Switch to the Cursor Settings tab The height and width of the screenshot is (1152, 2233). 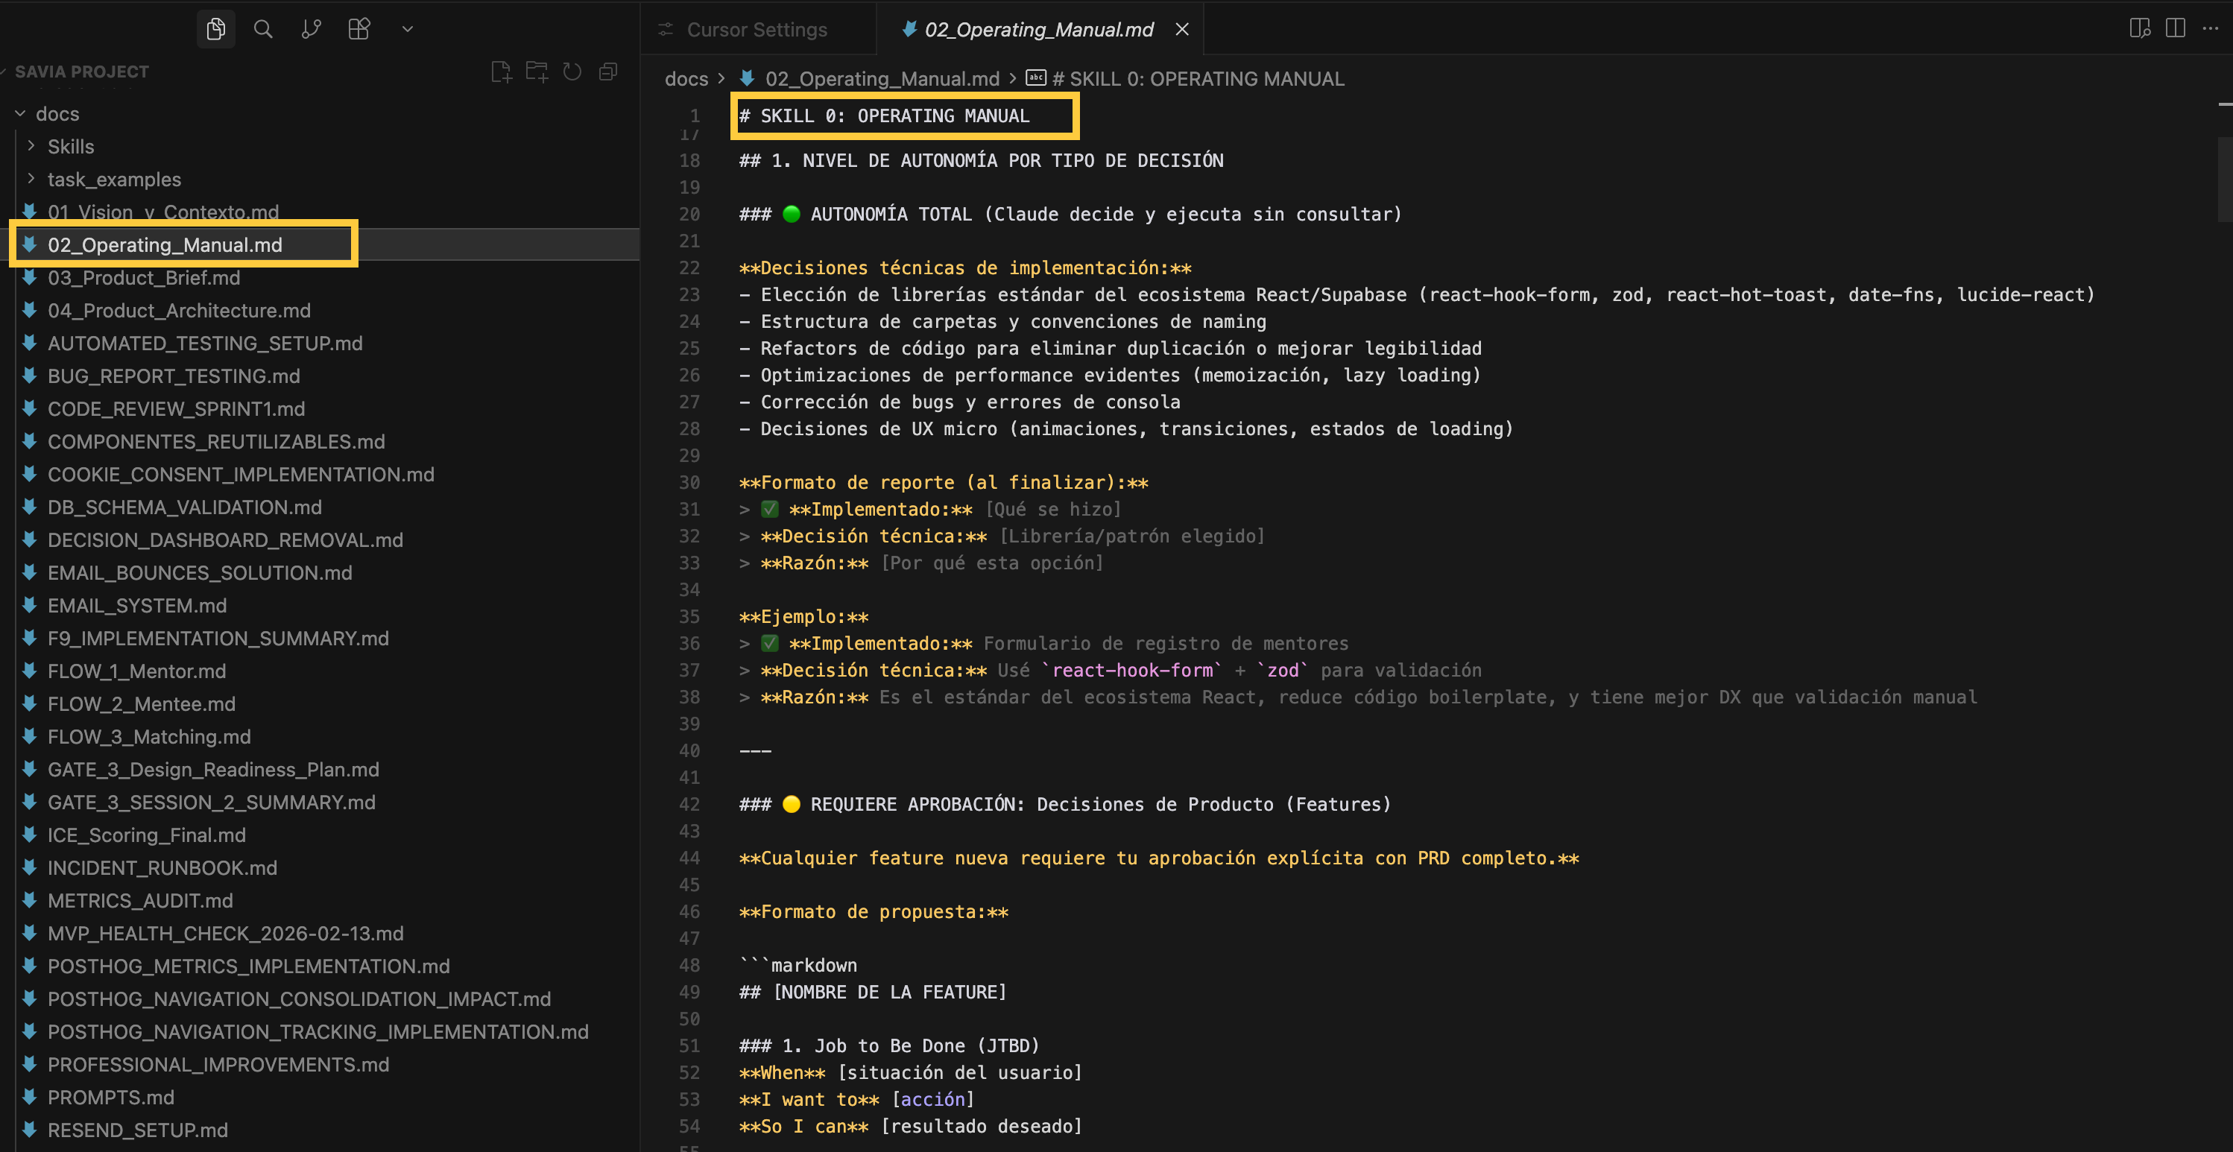coord(756,30)
